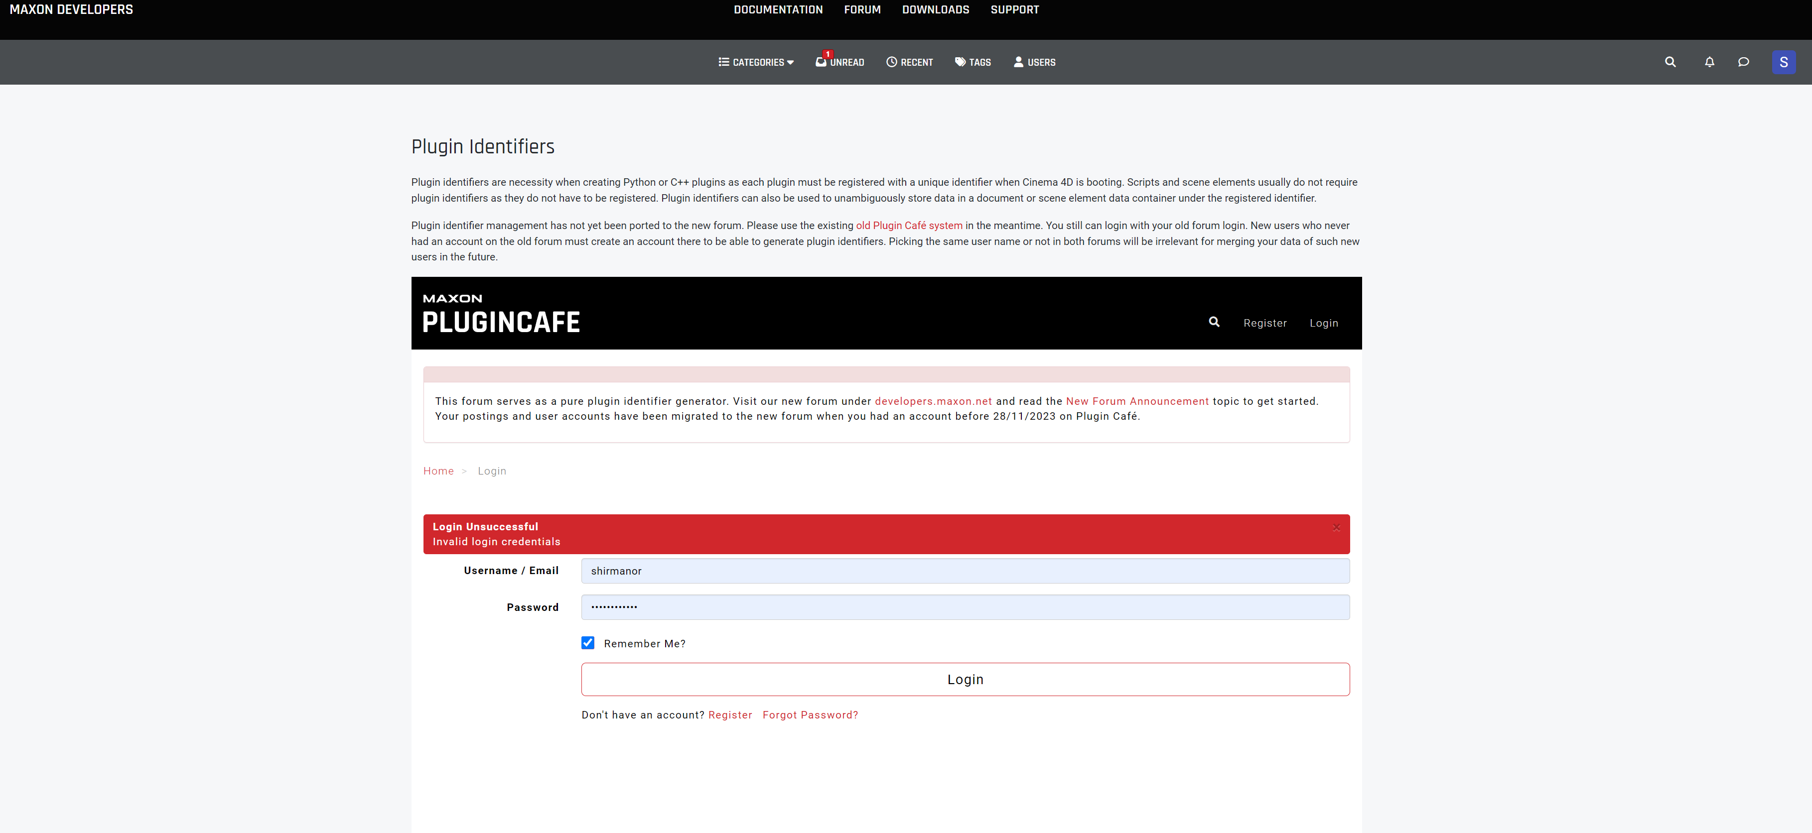Screen dimensions: 1812x833
Task: Open the user avatar "S" menu
Action: [1783, 62]
